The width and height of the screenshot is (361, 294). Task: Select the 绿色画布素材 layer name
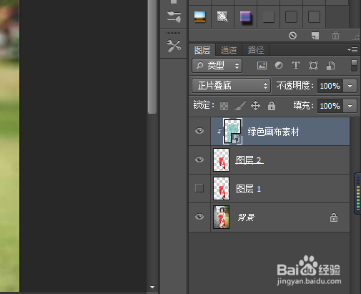click(x=273, y=132)
